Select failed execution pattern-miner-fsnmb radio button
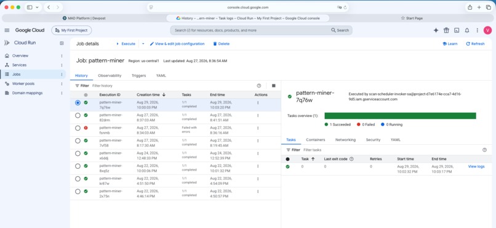Image resolution: width=496 pixels, height=228 pixels. click(x=78, y=128)
